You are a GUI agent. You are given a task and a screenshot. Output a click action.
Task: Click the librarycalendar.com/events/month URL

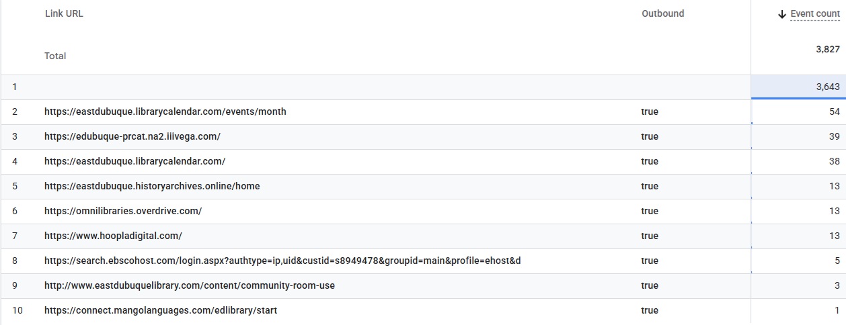165,111
